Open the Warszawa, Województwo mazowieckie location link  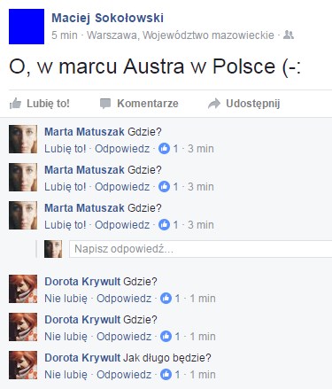(181, 35)
